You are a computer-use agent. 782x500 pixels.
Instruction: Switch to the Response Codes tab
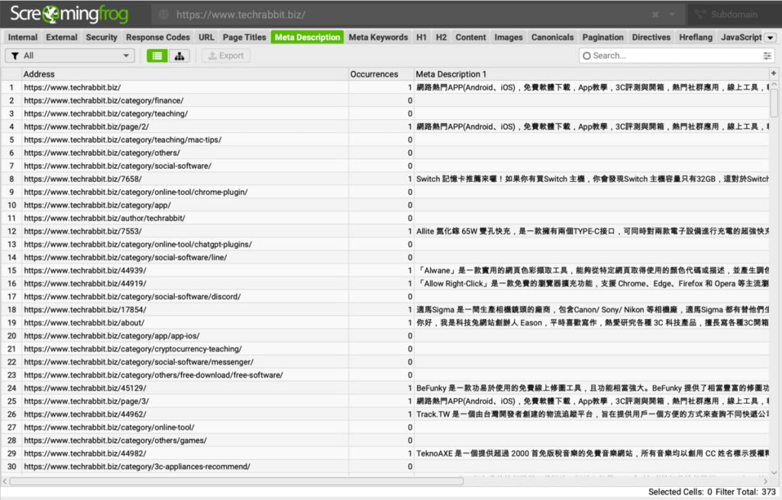157,37
